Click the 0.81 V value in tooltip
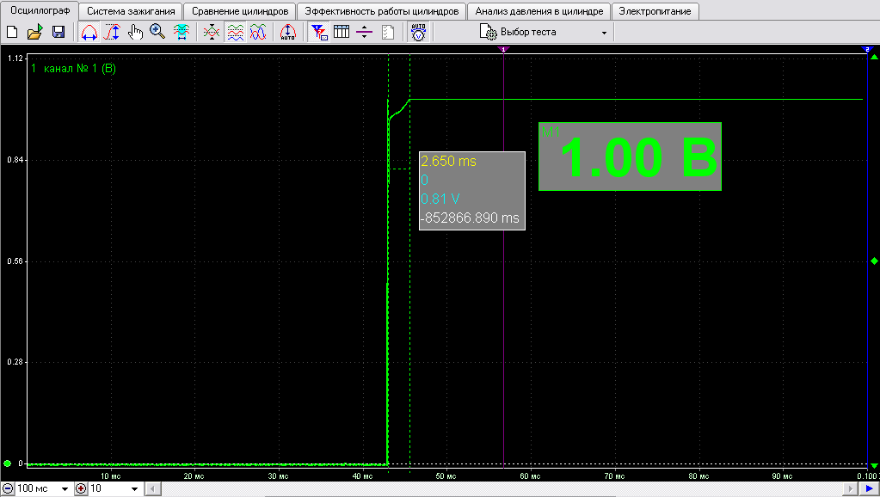 [x=440, y=199]
